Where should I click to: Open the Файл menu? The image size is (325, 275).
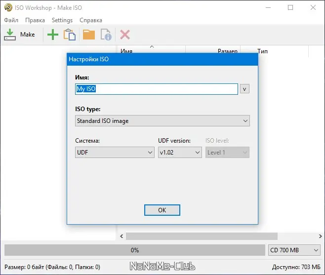tap(11, 20)
